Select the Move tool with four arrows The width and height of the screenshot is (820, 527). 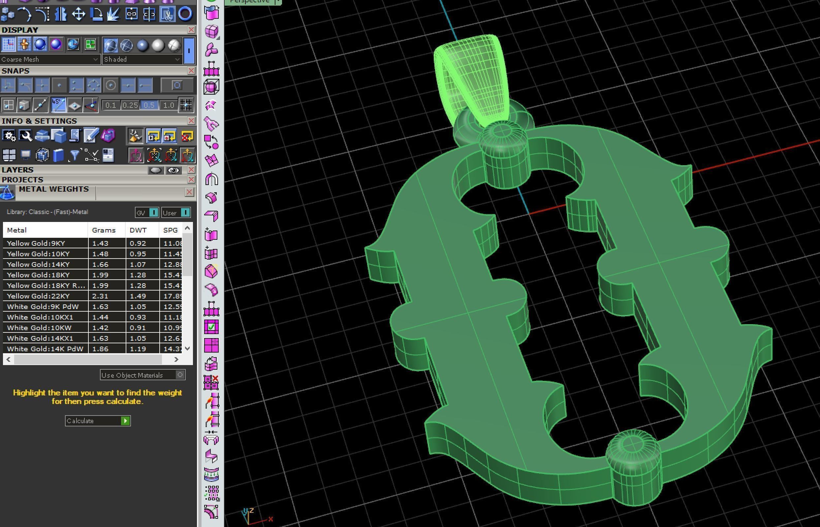tap(79, 14)
